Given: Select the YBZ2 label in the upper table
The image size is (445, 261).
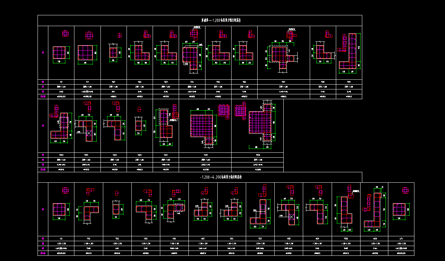Looking at the screenshot, I should point(140,82).
